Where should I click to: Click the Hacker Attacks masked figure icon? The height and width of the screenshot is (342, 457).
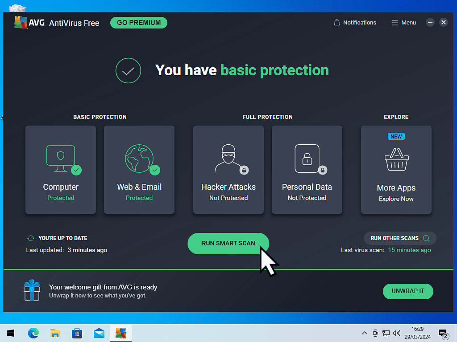click(228, 159)
